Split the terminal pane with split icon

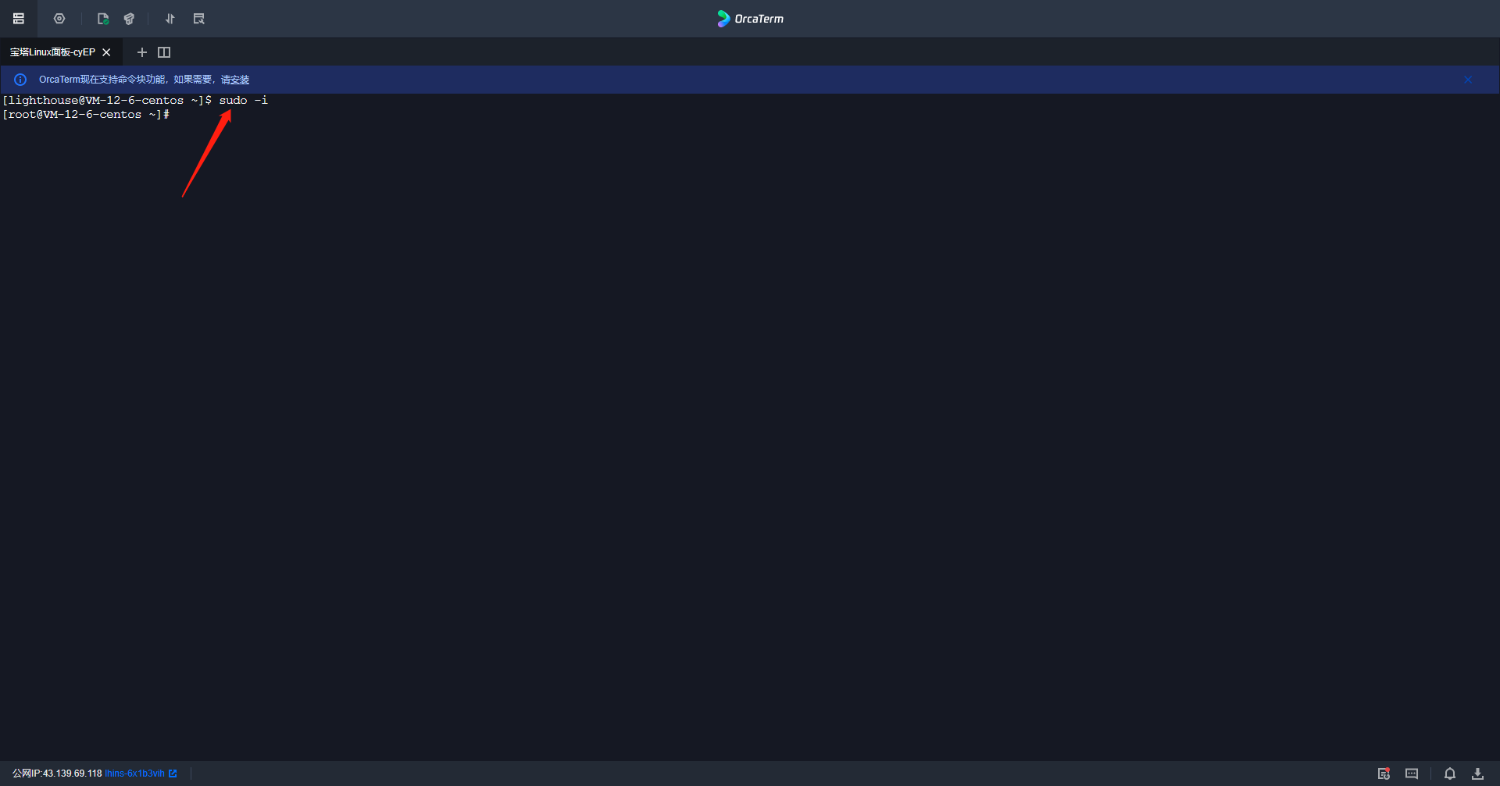[x=164, y=52]
